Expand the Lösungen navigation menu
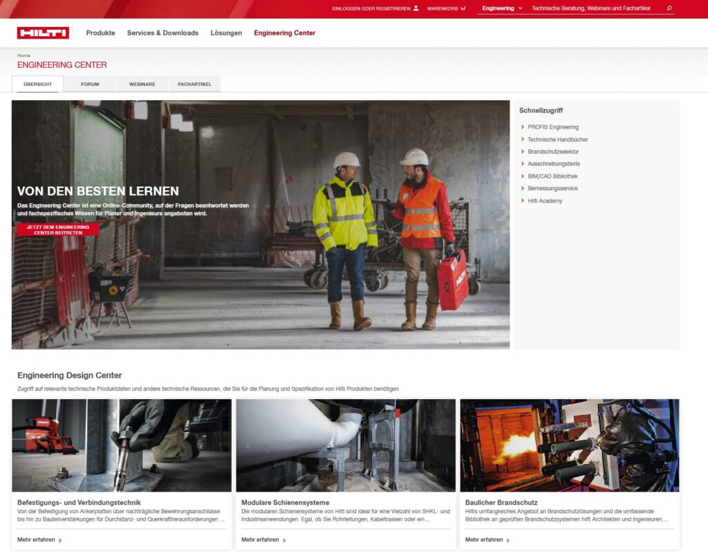Image resolution: width=708 pixels, height=556 pixels. click(226, 33)
